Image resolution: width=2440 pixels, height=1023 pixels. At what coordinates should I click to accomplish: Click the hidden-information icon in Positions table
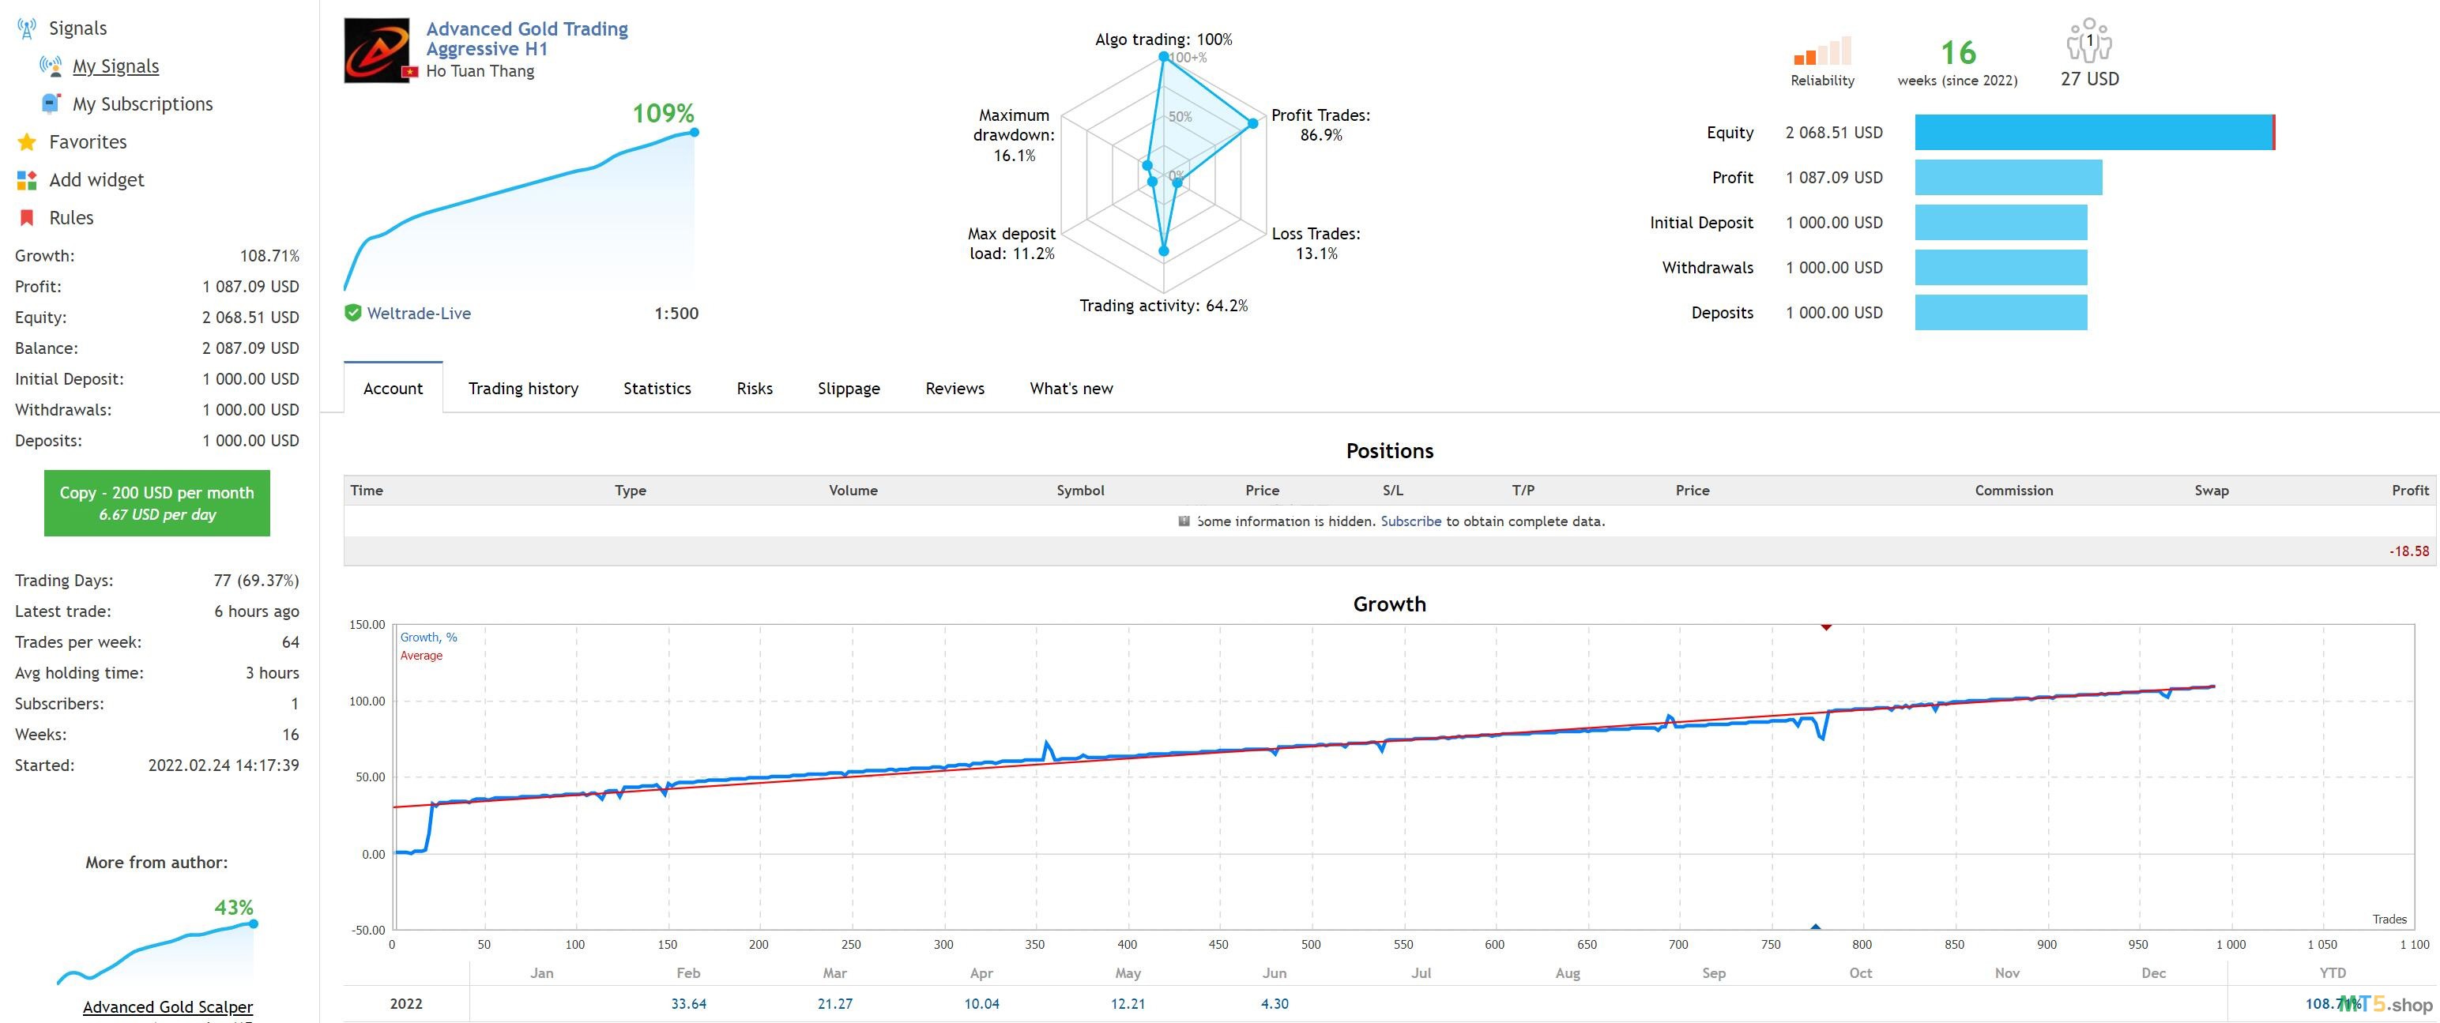[1183, 521]
